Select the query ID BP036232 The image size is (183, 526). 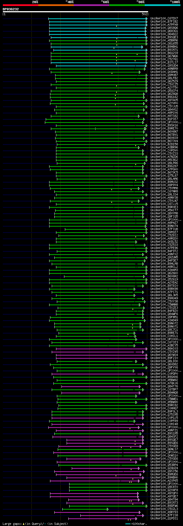click(11, 9)
